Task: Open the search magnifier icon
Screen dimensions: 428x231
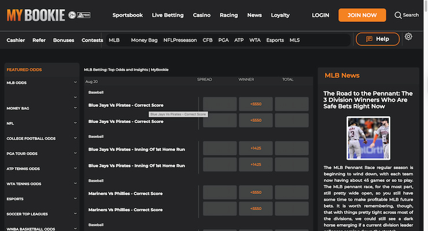Action: pos(398,15)
